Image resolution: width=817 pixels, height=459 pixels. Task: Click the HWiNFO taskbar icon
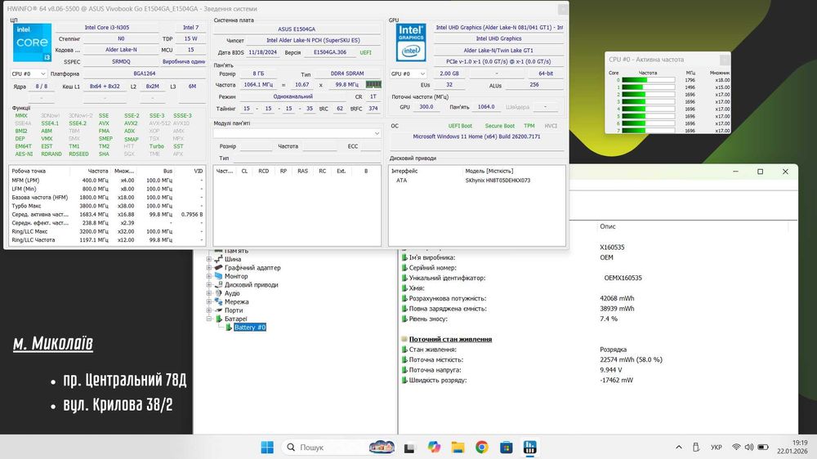(530, 447)
